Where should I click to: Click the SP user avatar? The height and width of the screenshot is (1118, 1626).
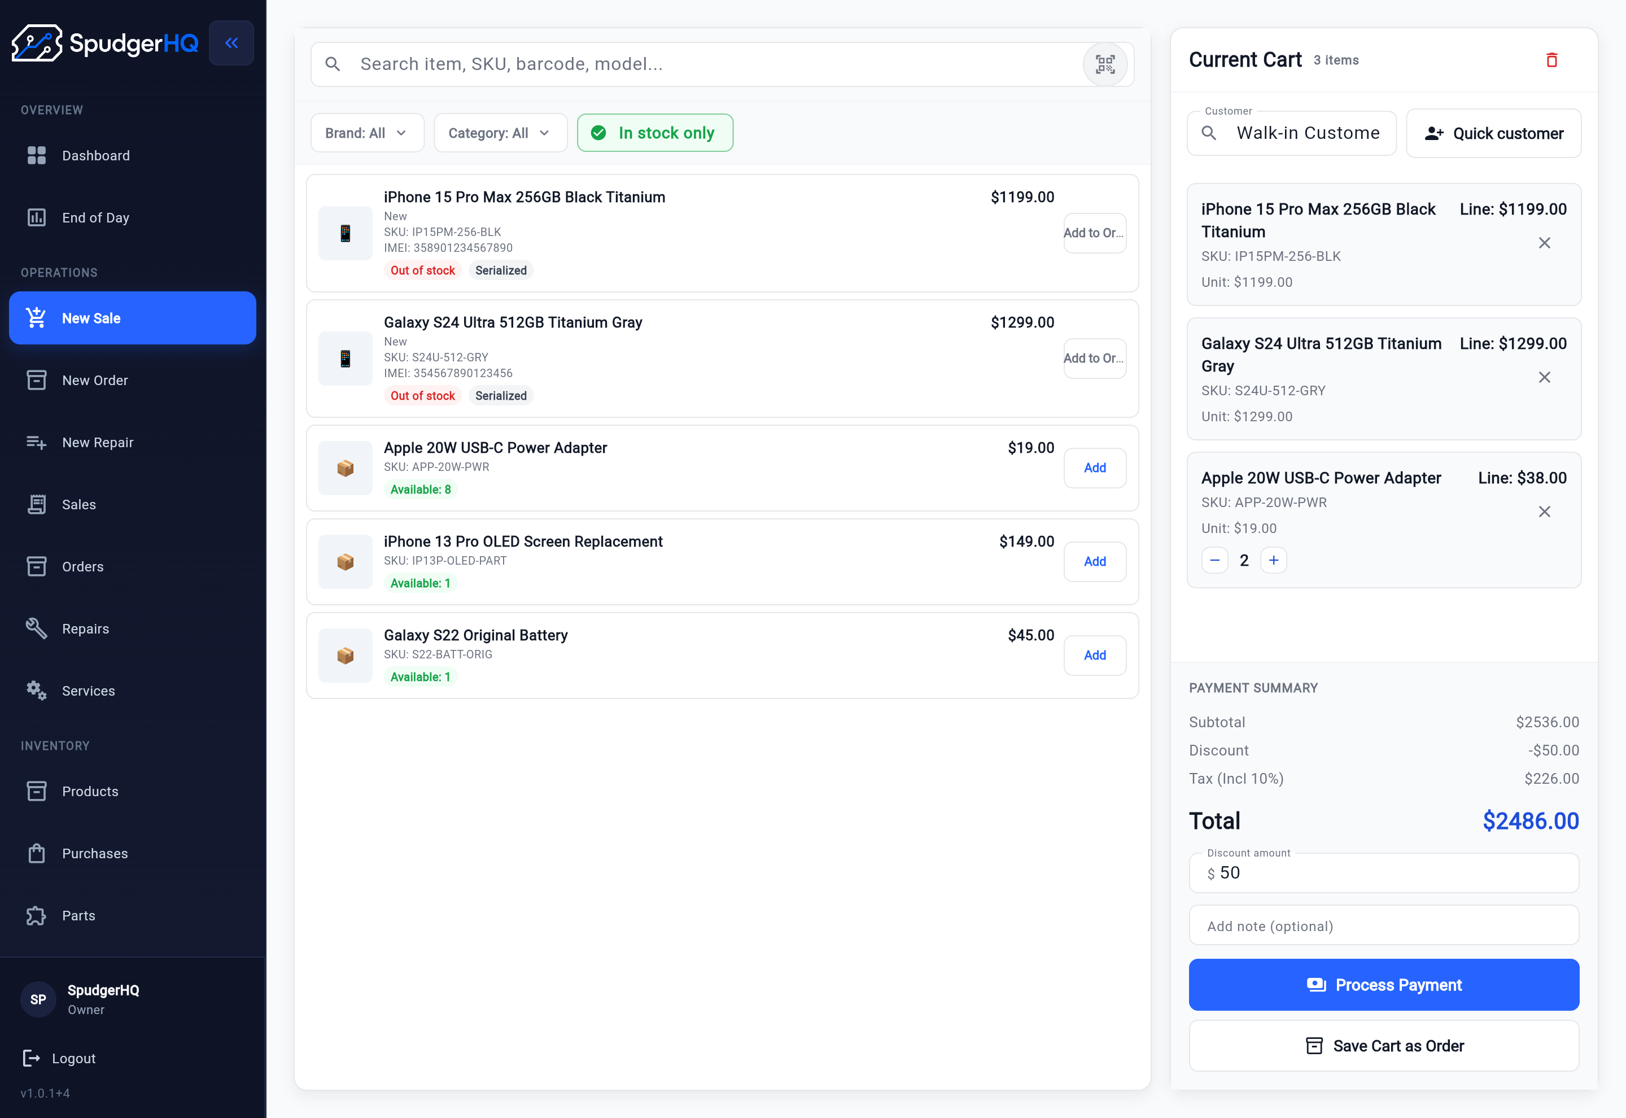coord(38,999)
